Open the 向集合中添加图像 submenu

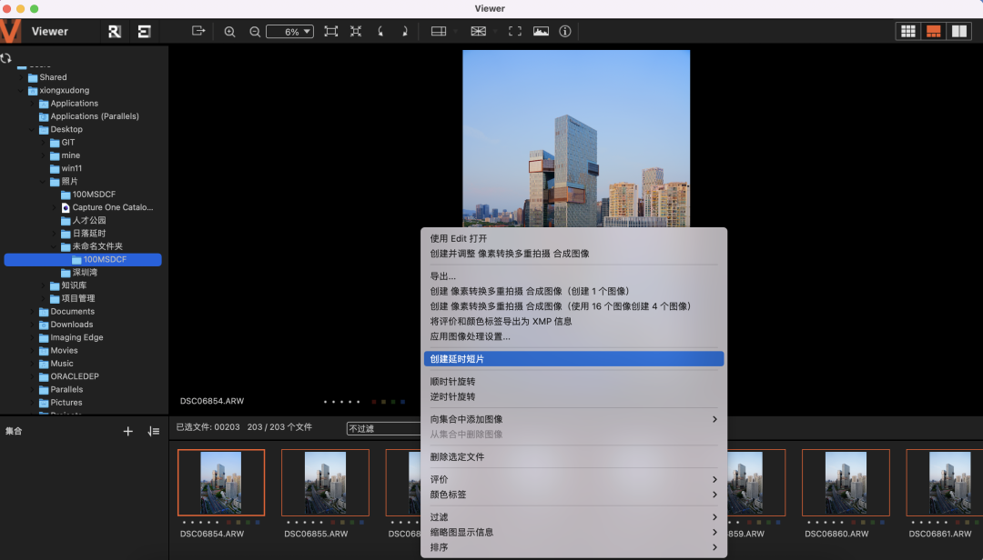click(x=573, y=419)
